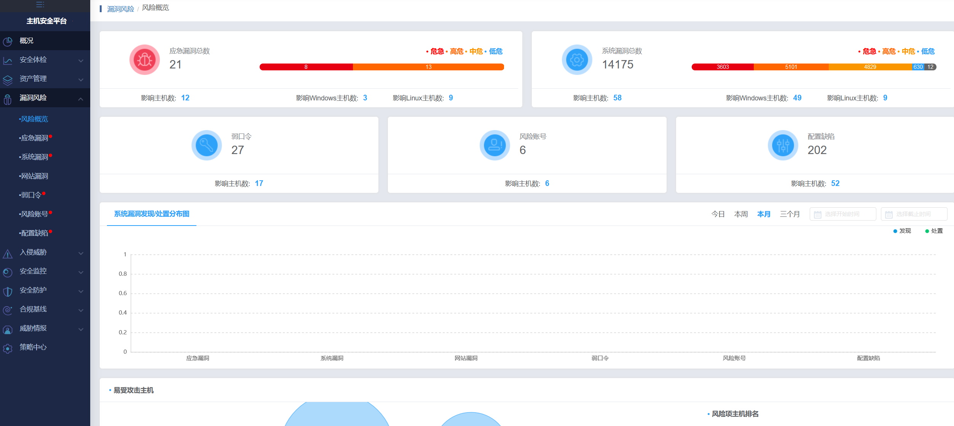Filter chart by 今日
This screenshot has width=954, height=426.
click(718, 214)
